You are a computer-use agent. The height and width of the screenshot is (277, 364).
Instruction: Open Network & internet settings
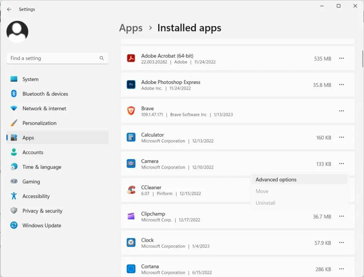(44, 109)
